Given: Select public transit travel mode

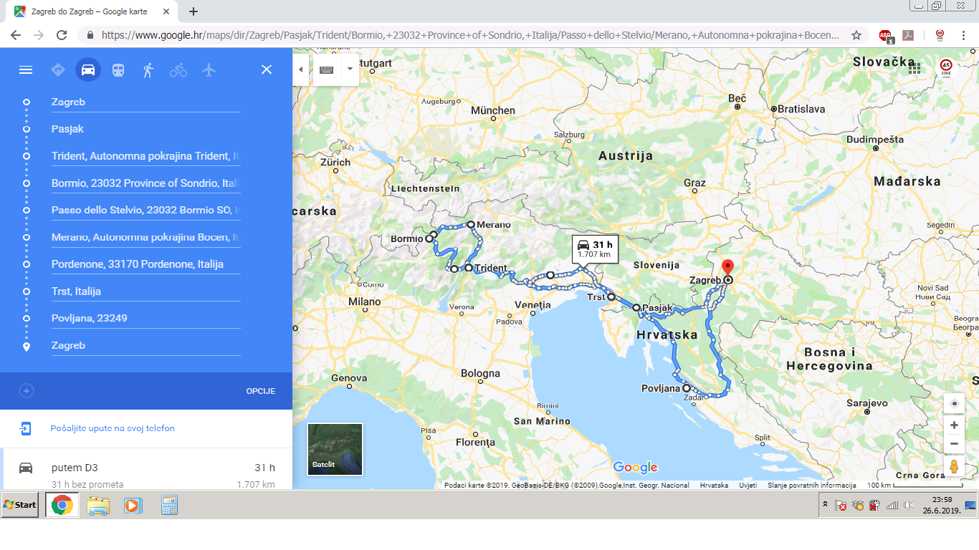Looking at the screenshot, I should [118, 69].
